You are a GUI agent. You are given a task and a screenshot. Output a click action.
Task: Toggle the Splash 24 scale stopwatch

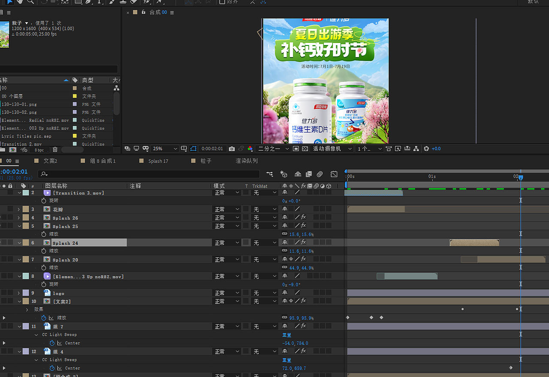click(44, 251)
